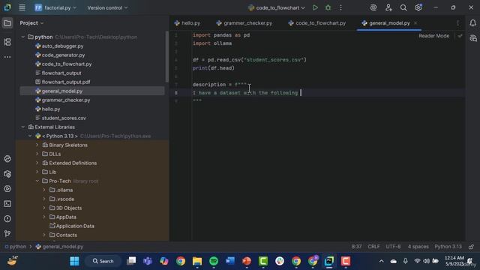Open the More Actions menu beside Debug

click(x=340, y=7)
